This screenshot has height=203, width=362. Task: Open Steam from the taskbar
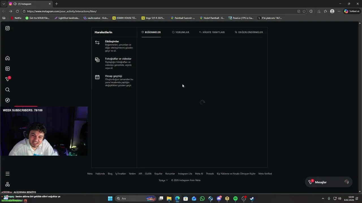(252, 198)
